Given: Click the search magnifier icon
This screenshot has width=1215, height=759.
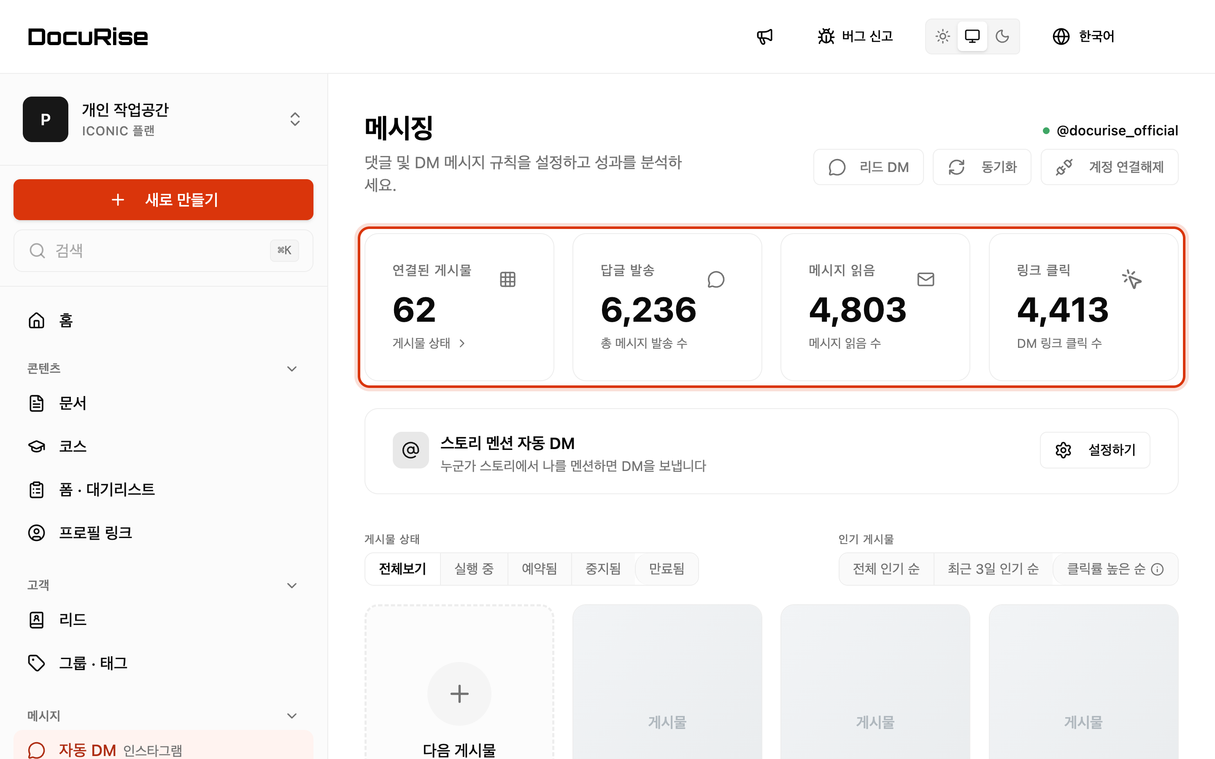Looking at the screenshot, I should point(37,250).
